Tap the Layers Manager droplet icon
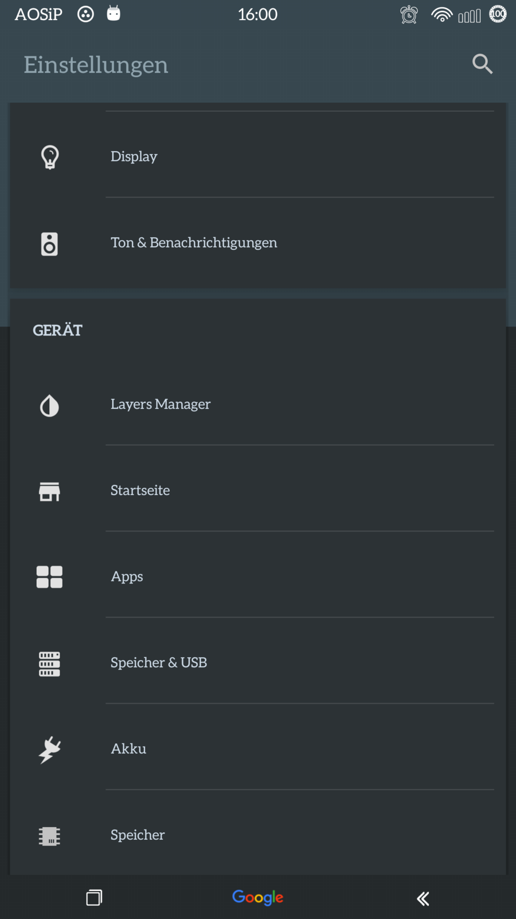516x919 pixels. [49, 406]
